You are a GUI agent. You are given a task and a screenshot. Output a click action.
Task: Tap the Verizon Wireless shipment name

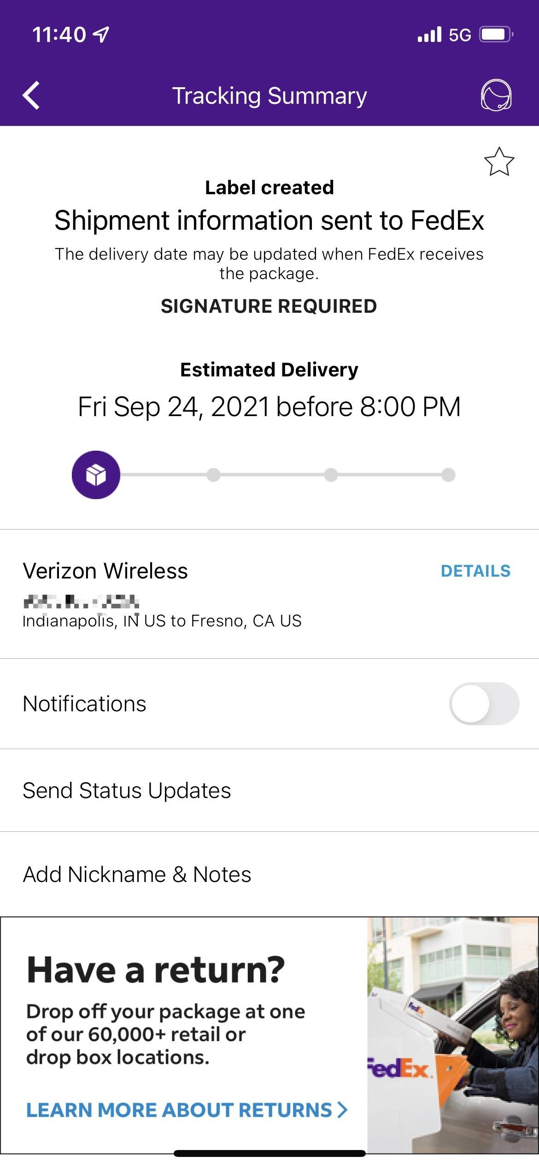point(105,571)
